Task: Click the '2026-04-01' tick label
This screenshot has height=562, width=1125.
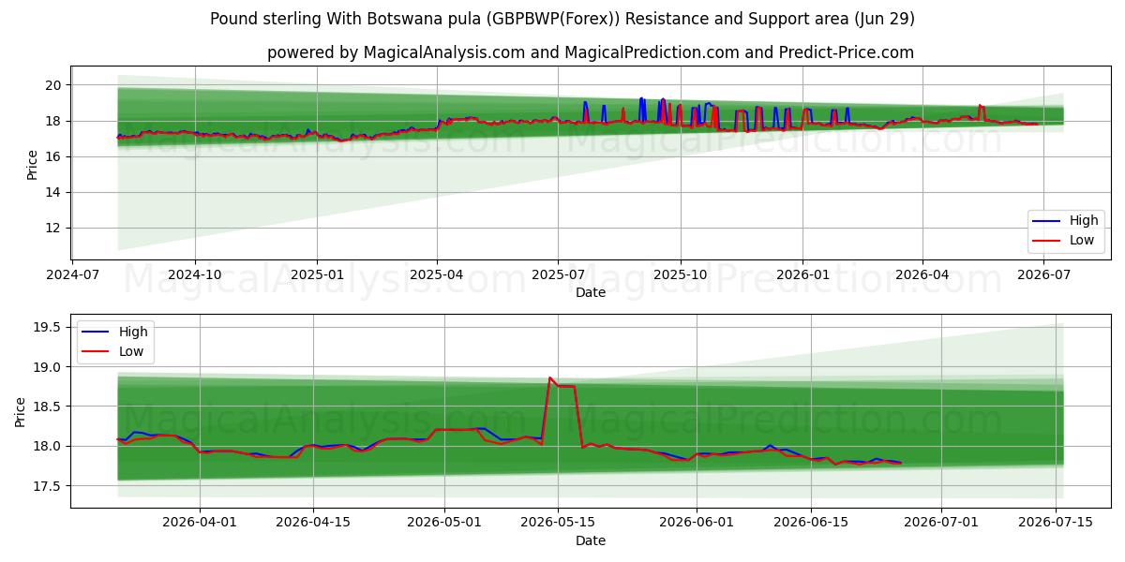Action: 200,523
